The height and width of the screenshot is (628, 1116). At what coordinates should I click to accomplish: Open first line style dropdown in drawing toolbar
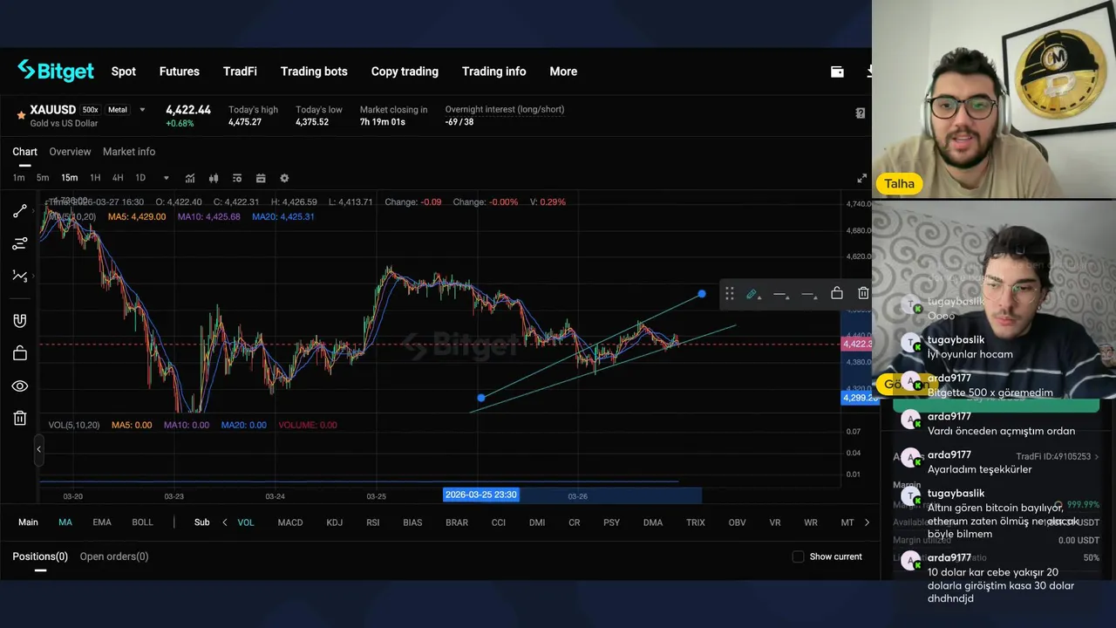tap(781, 294)
